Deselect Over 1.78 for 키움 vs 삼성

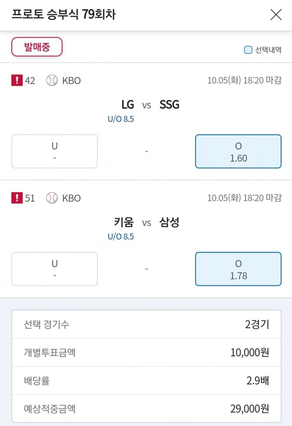coord(238,269)
